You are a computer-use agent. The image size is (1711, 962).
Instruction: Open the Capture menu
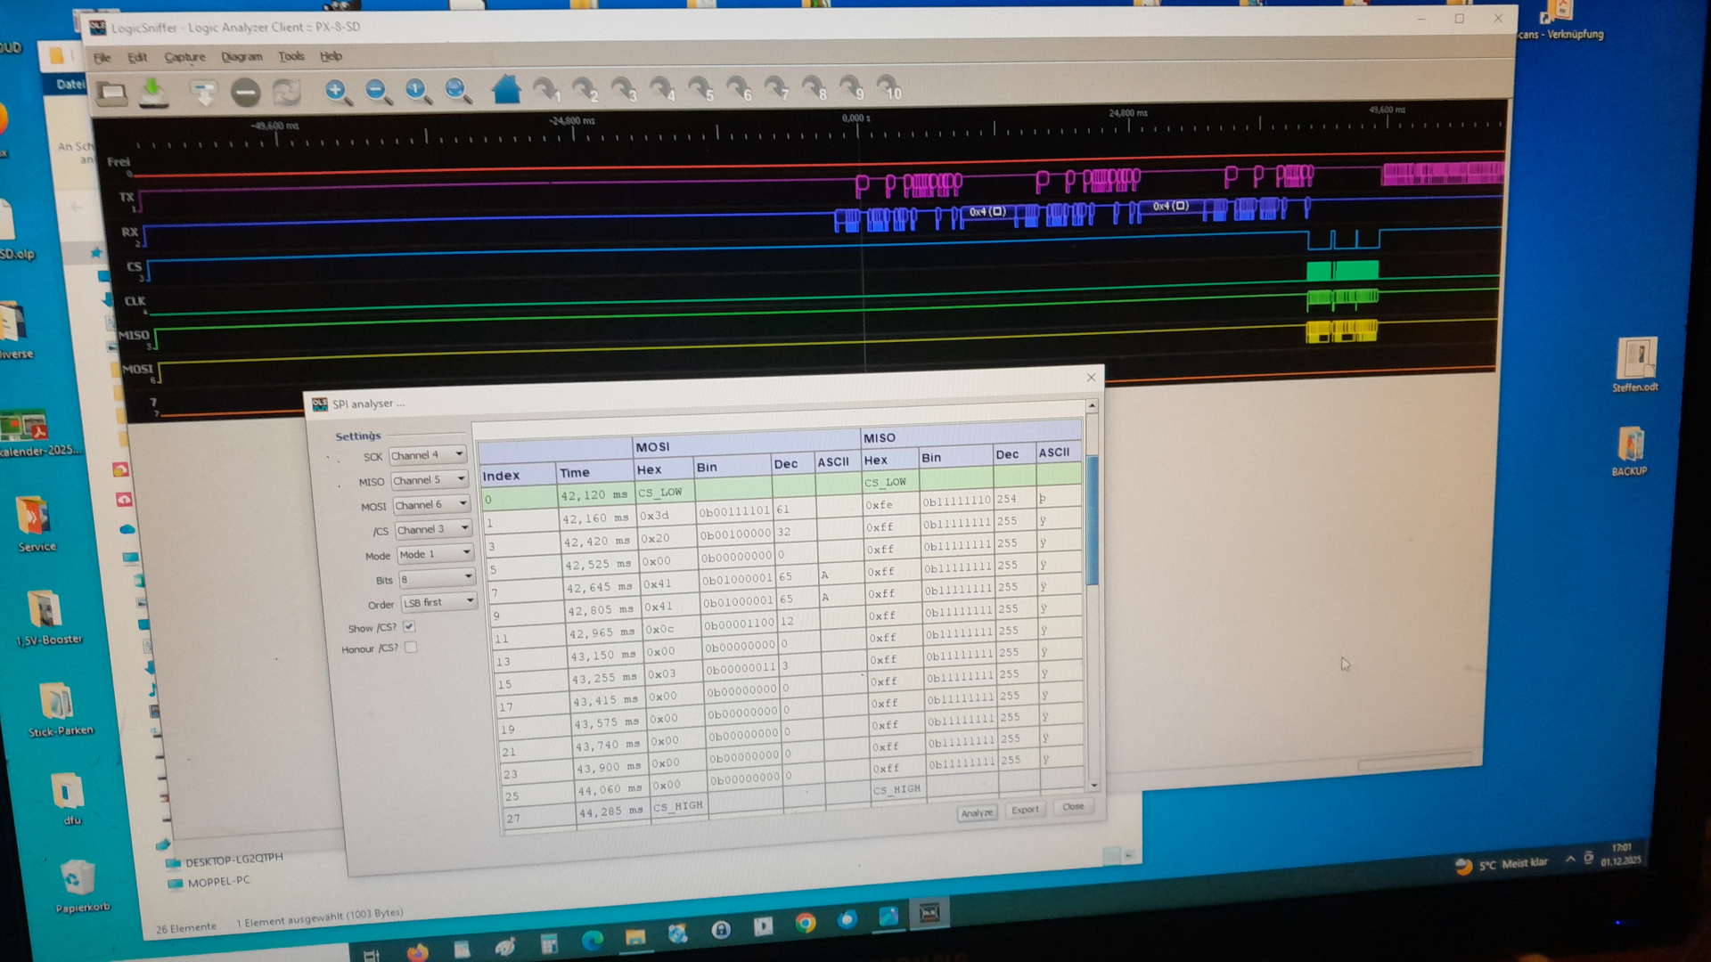point(184,57)
